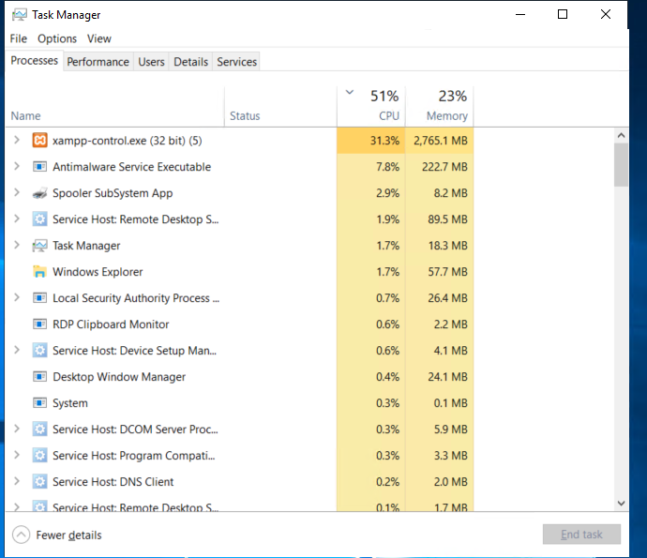647x558 pixels.
Task: Click the 2,765.1 MB memory value
Action: (x=441, y=141)
